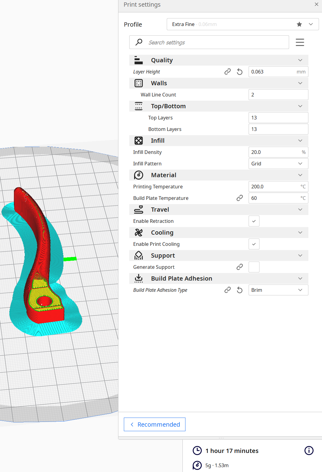Enable Generate Support
This screenshot has height=472, width=322.
coord(254,267)
